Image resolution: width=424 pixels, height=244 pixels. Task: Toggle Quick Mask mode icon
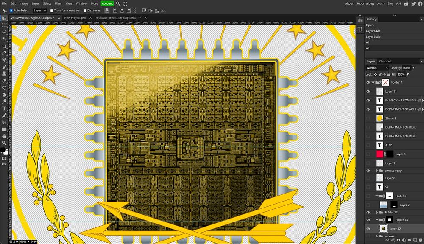point(4,159)
